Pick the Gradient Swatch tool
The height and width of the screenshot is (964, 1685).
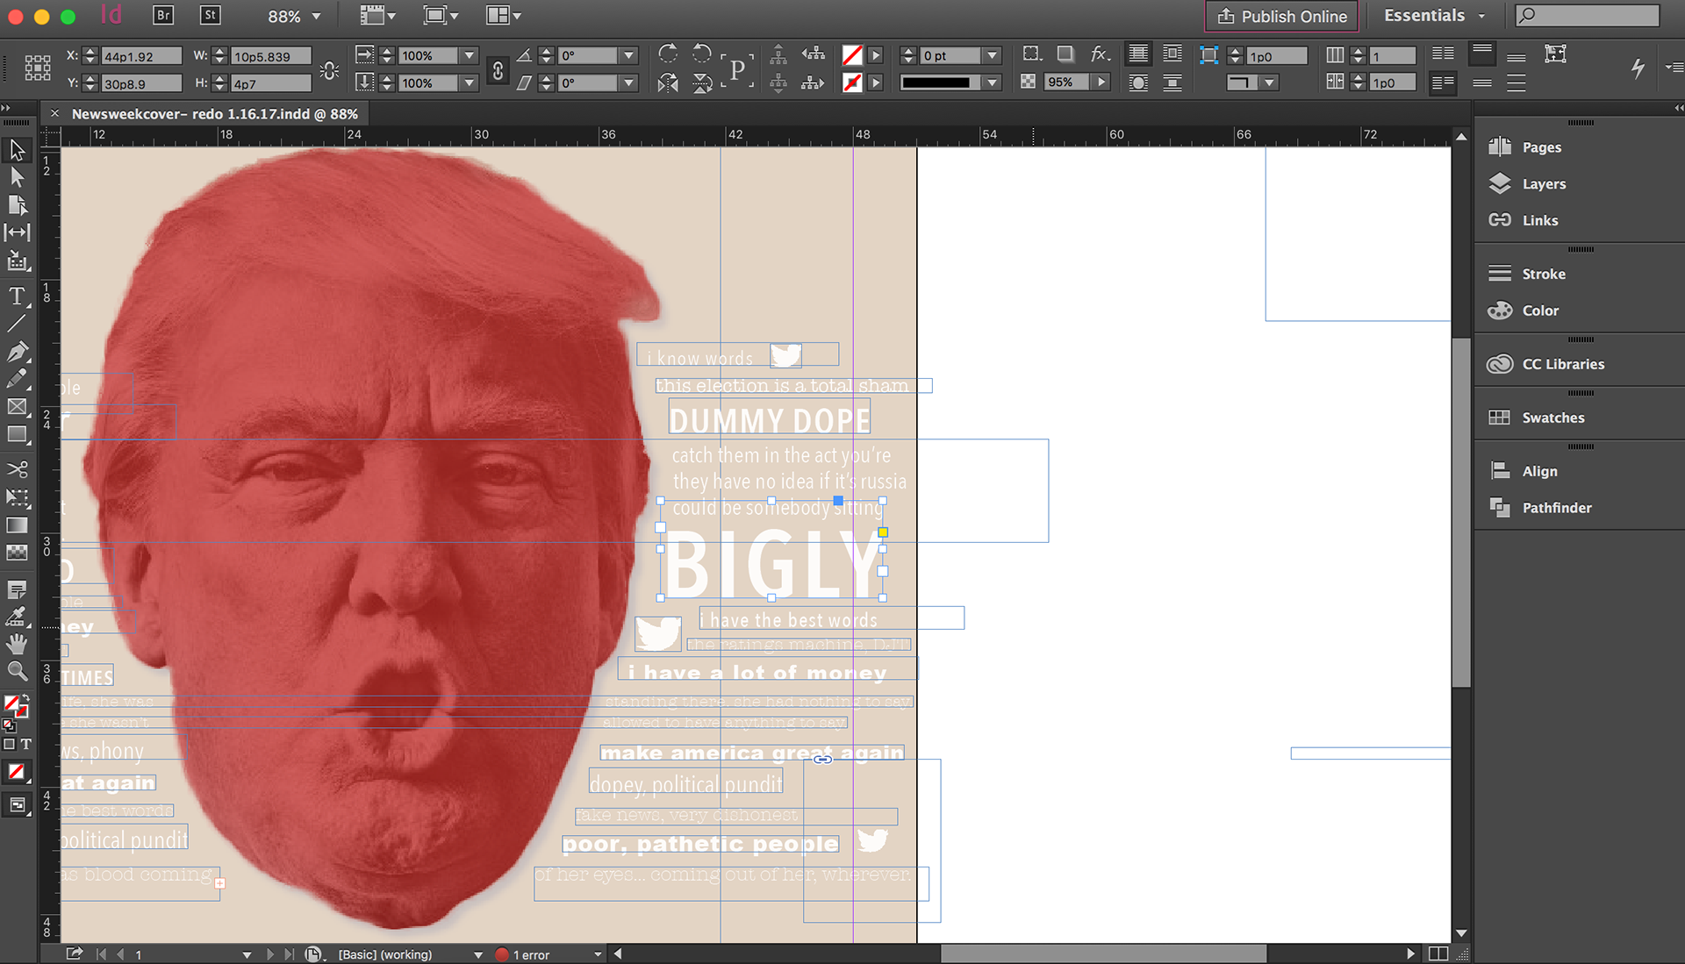pyautogui.click(x=17, y=525)
